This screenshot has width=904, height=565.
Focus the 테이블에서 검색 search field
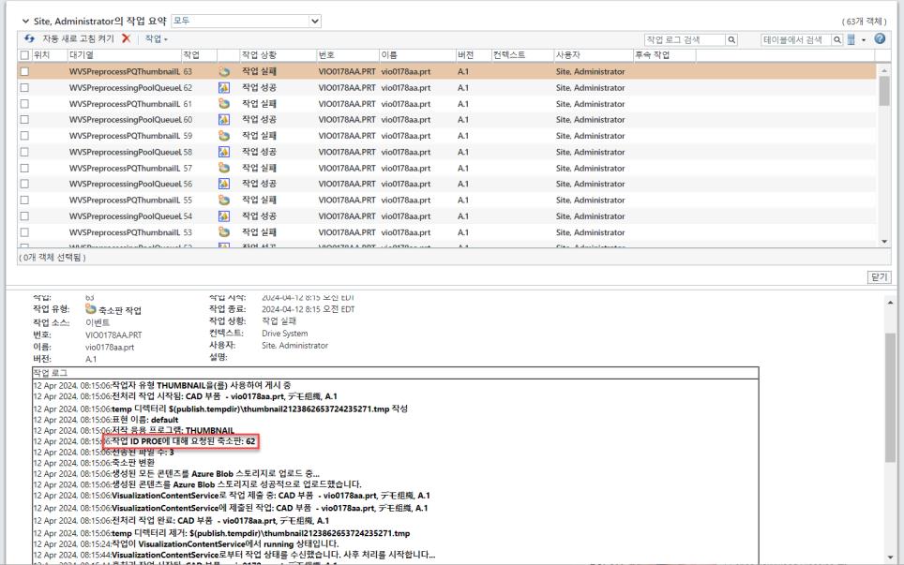795,39
